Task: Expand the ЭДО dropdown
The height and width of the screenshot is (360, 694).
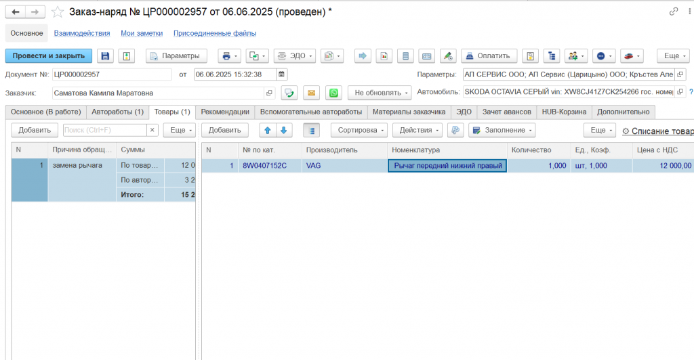Action: pos(293,55)
